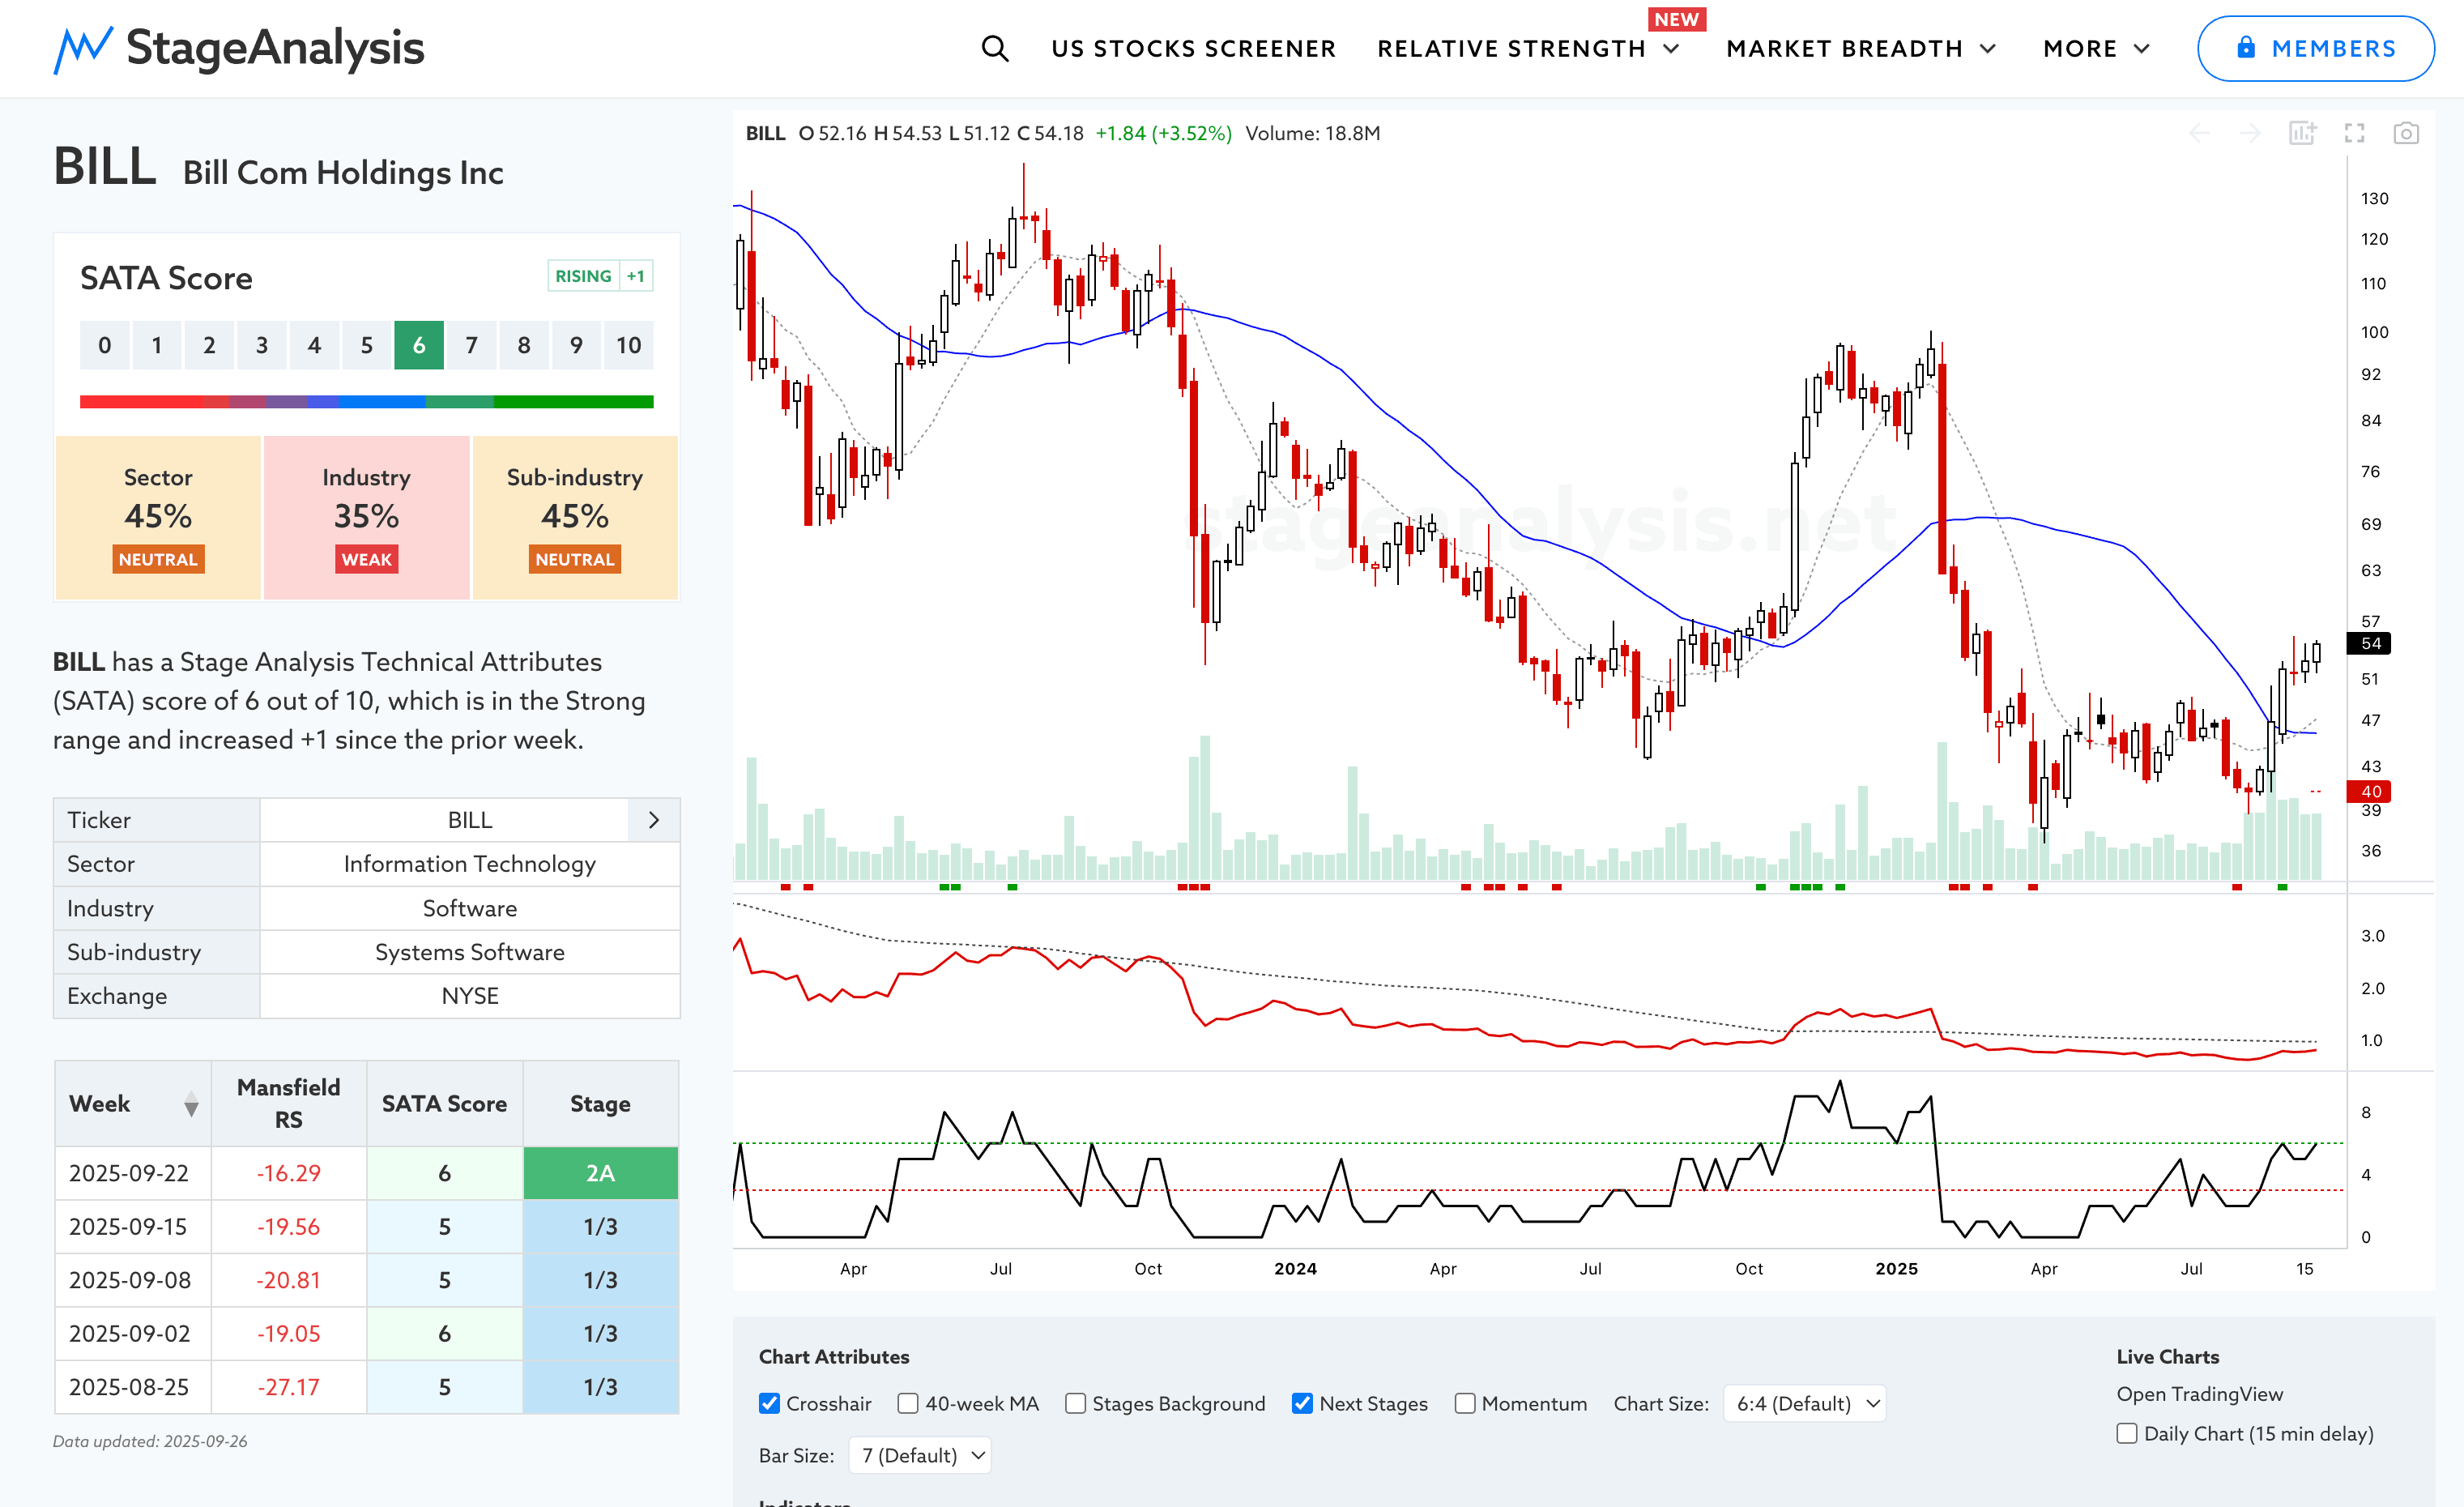Select SATA score box 6
The height and width of the screenshot is (1507, 2464).
point(419,345)
